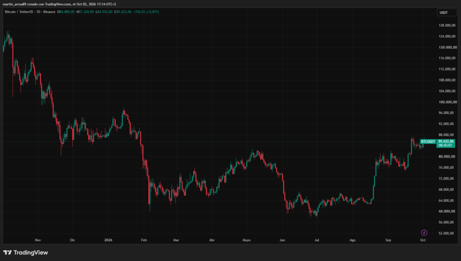Click the change value +742,01 (+0,87%)
Viewport: 461px width, 261px height.
(146, 12)
